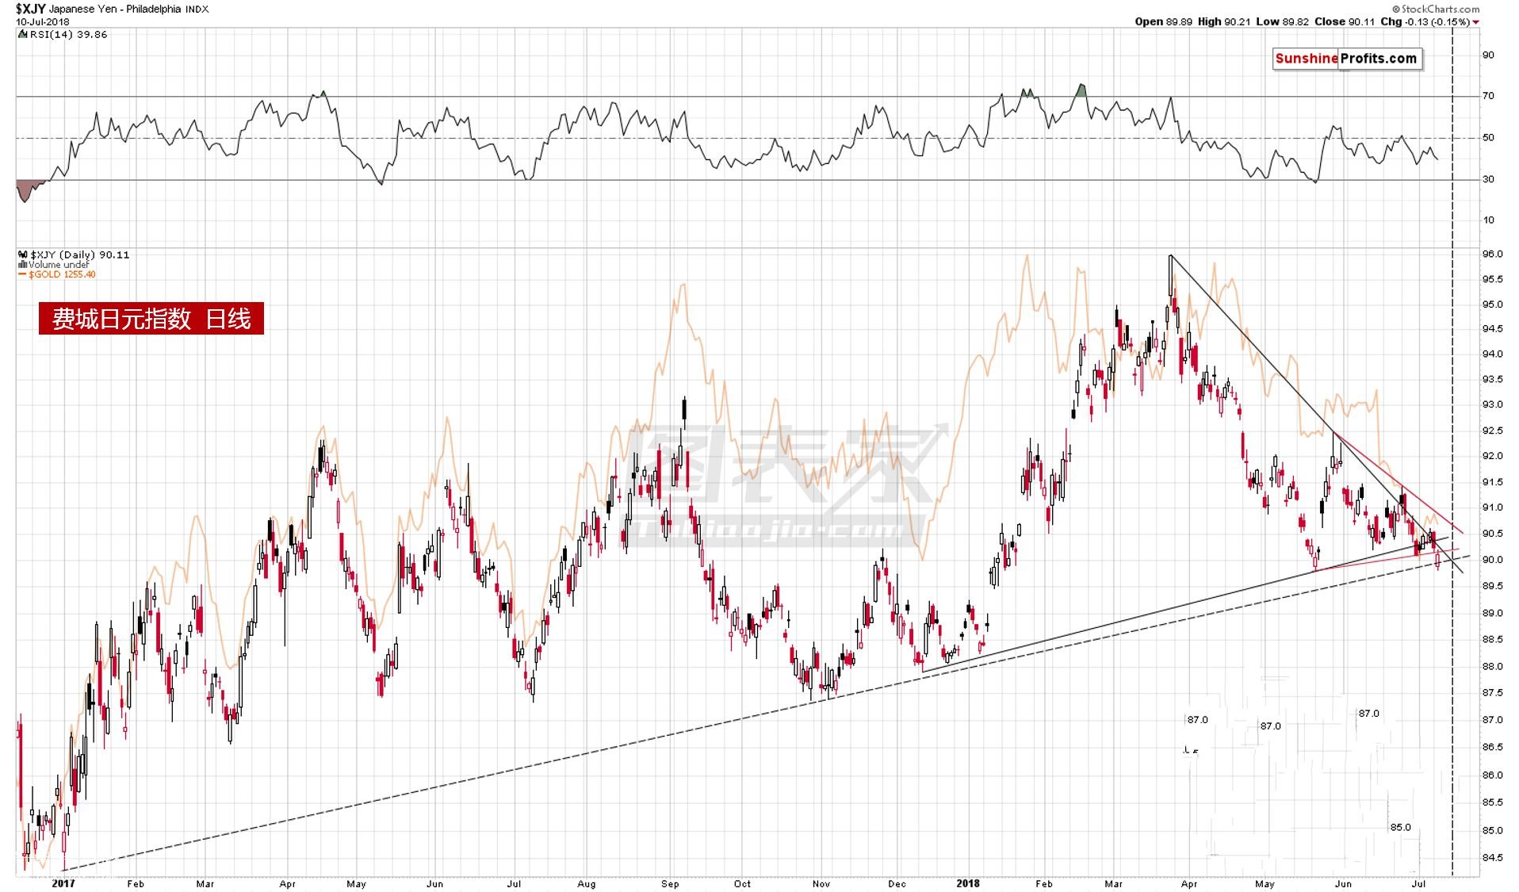Click the Jun 2018 month label near right
The height and width of the screenshot is (892, 1519).
coord(1343,883)
